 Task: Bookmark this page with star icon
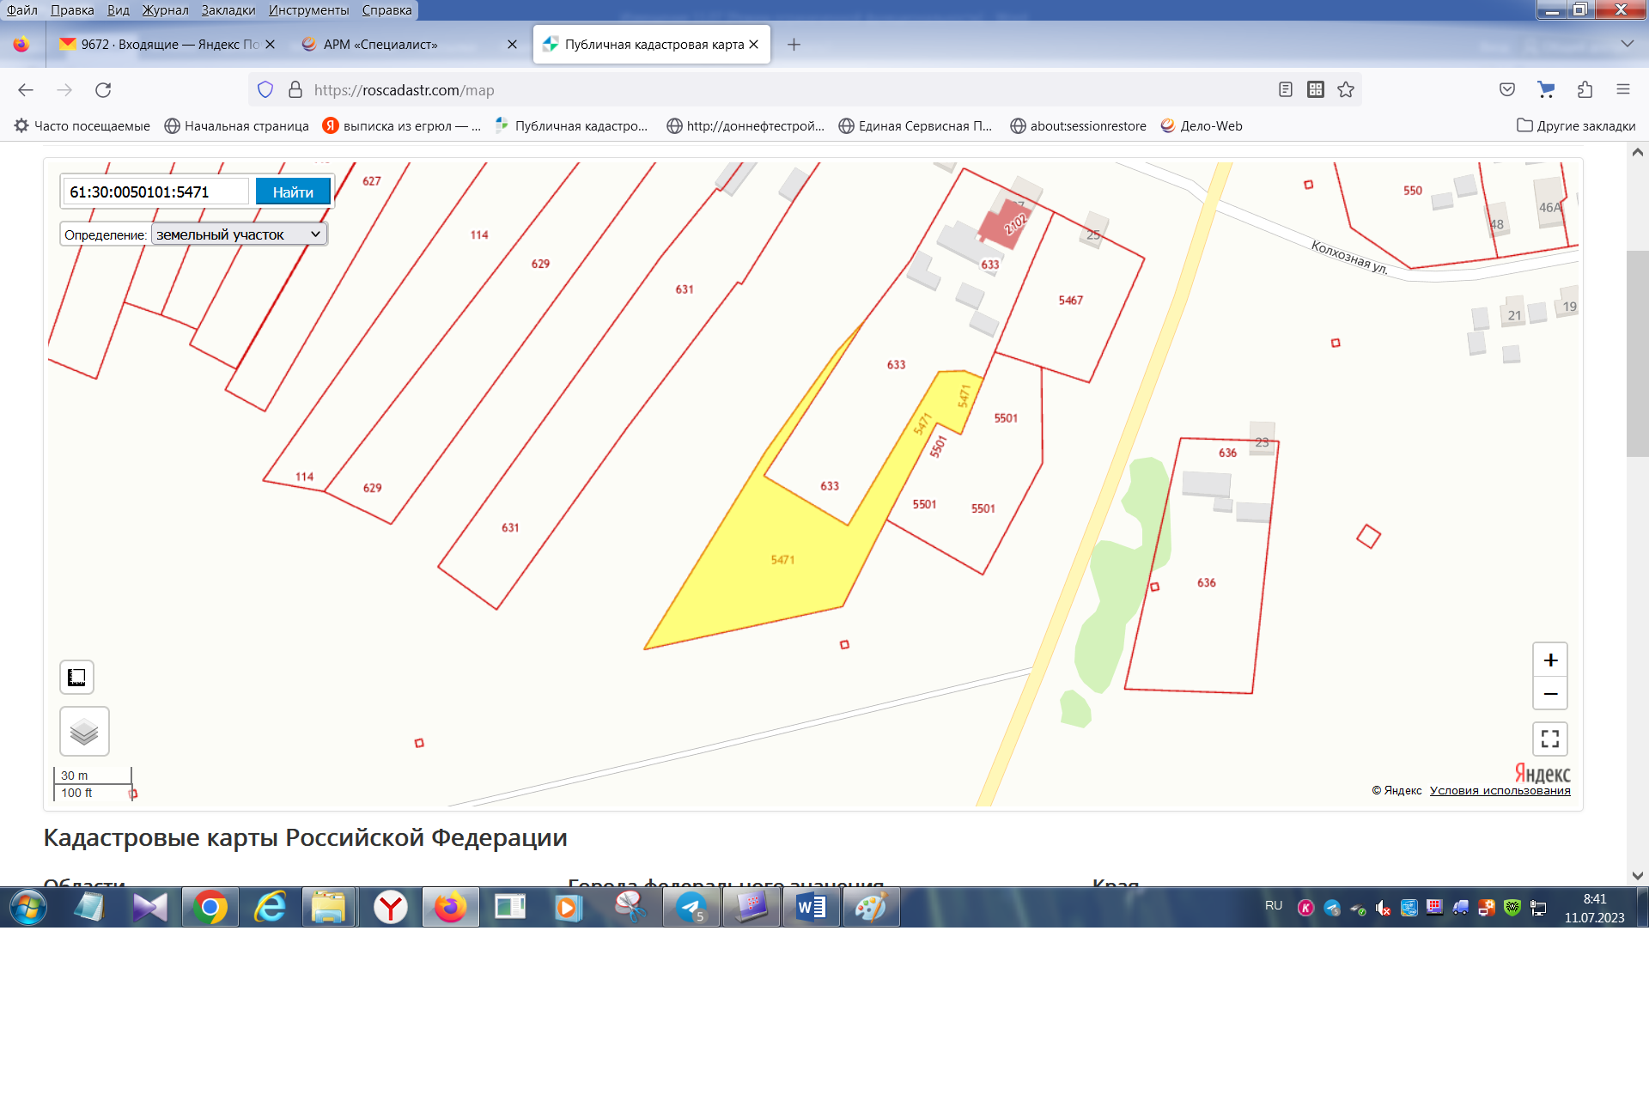[1346, 90]
